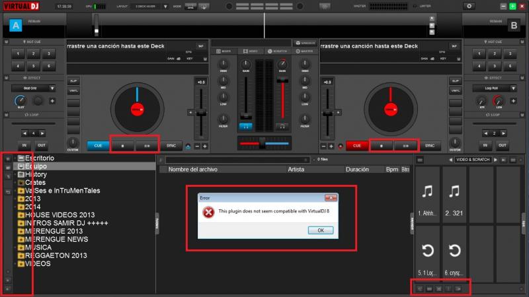Toggle right channel headphone cue button
Image resolution: width=529 pixels, height=297 pixels.
(282, 127)
